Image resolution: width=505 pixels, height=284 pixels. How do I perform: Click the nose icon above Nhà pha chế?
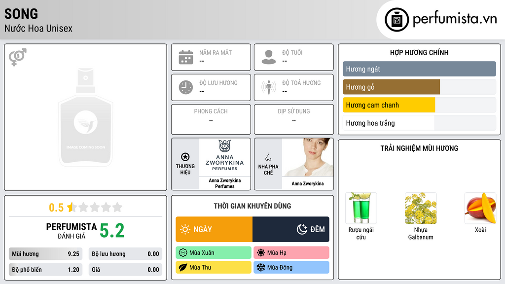(x=268, y=157)
